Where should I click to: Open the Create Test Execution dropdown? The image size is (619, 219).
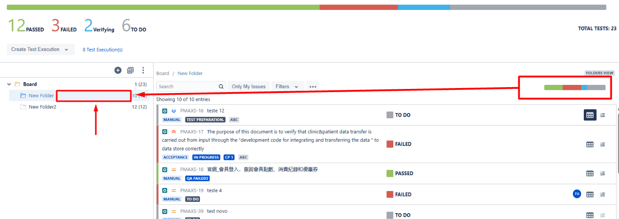click(41, 50)
